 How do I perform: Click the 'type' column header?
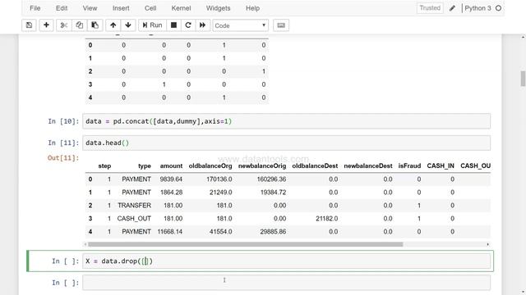pyautogui.click(x=145, y=166)
